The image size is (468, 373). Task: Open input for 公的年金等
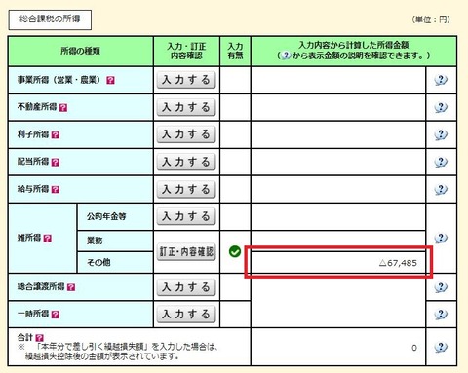186,216
